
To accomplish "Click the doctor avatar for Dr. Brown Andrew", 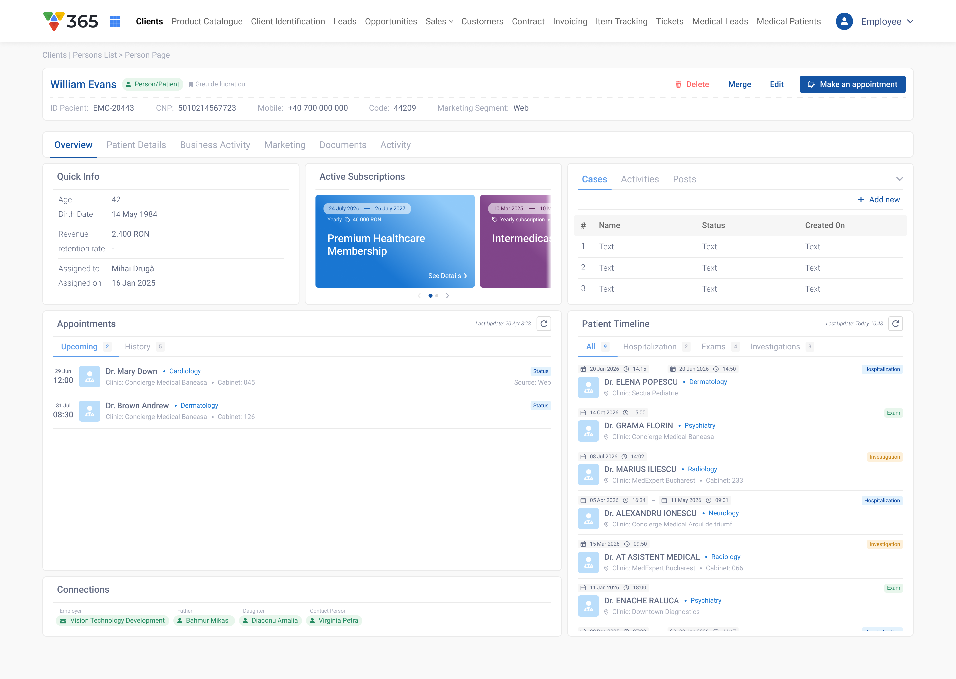I will point(90,411).
